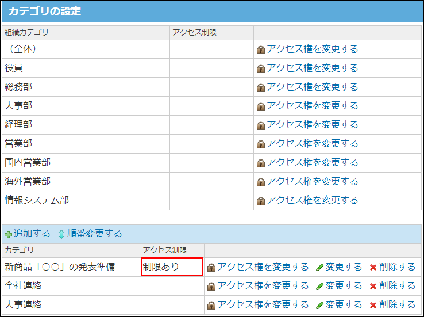424x317 pixels.
Task: Click the lock icon in the 情報システム部 row
Action: point(261,201)
